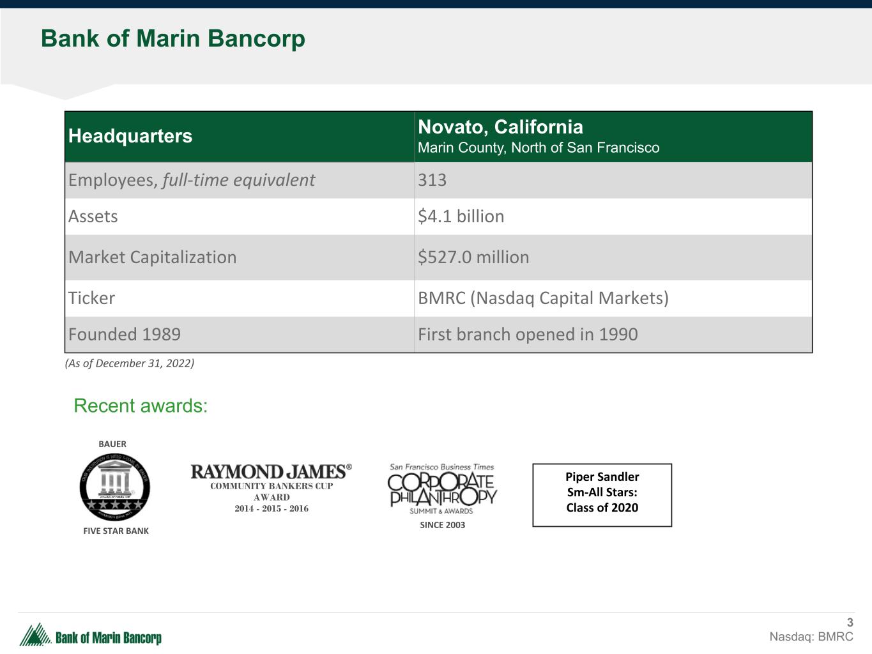Select the slide title Bank of Marin Bancorp
This screenshot has width=872, height=654.
pos(173,39)
